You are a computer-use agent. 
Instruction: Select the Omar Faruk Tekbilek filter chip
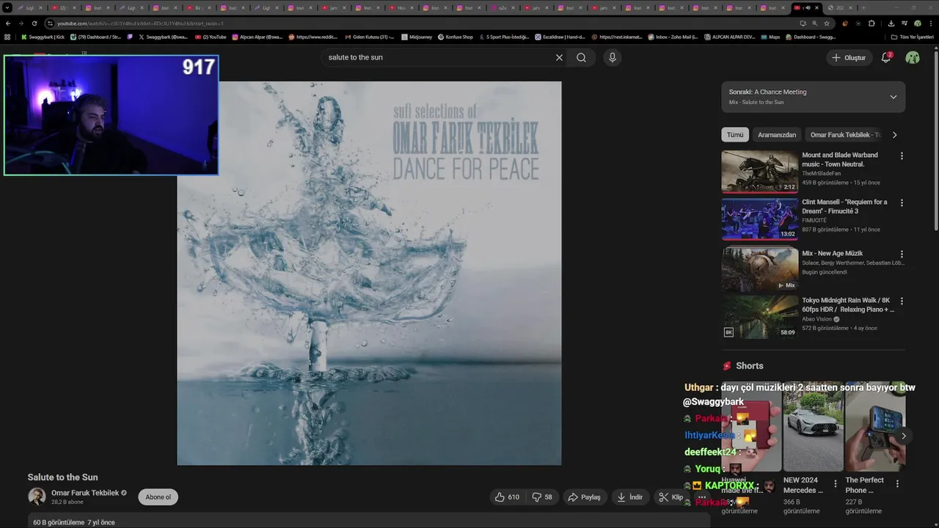point(845,135)
